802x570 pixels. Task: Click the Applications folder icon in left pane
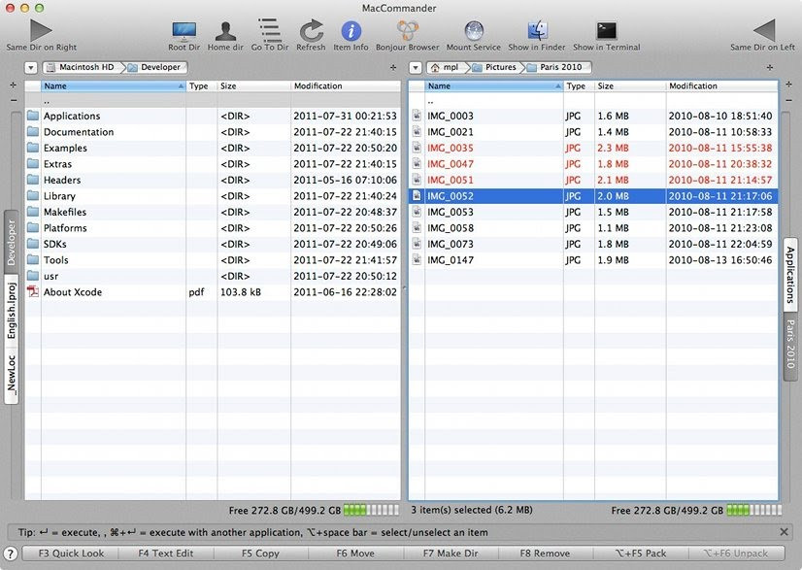click(33, 116)
